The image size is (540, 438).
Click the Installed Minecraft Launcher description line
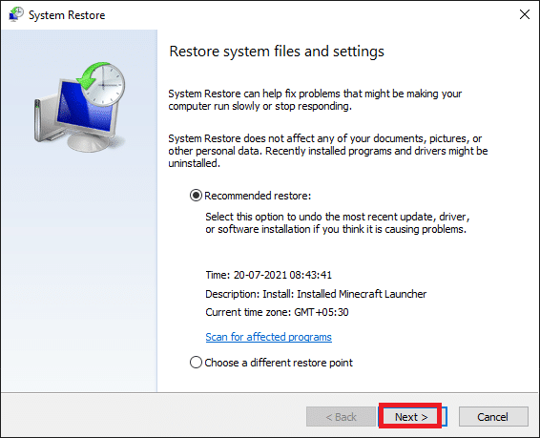(x=316, y=294)
